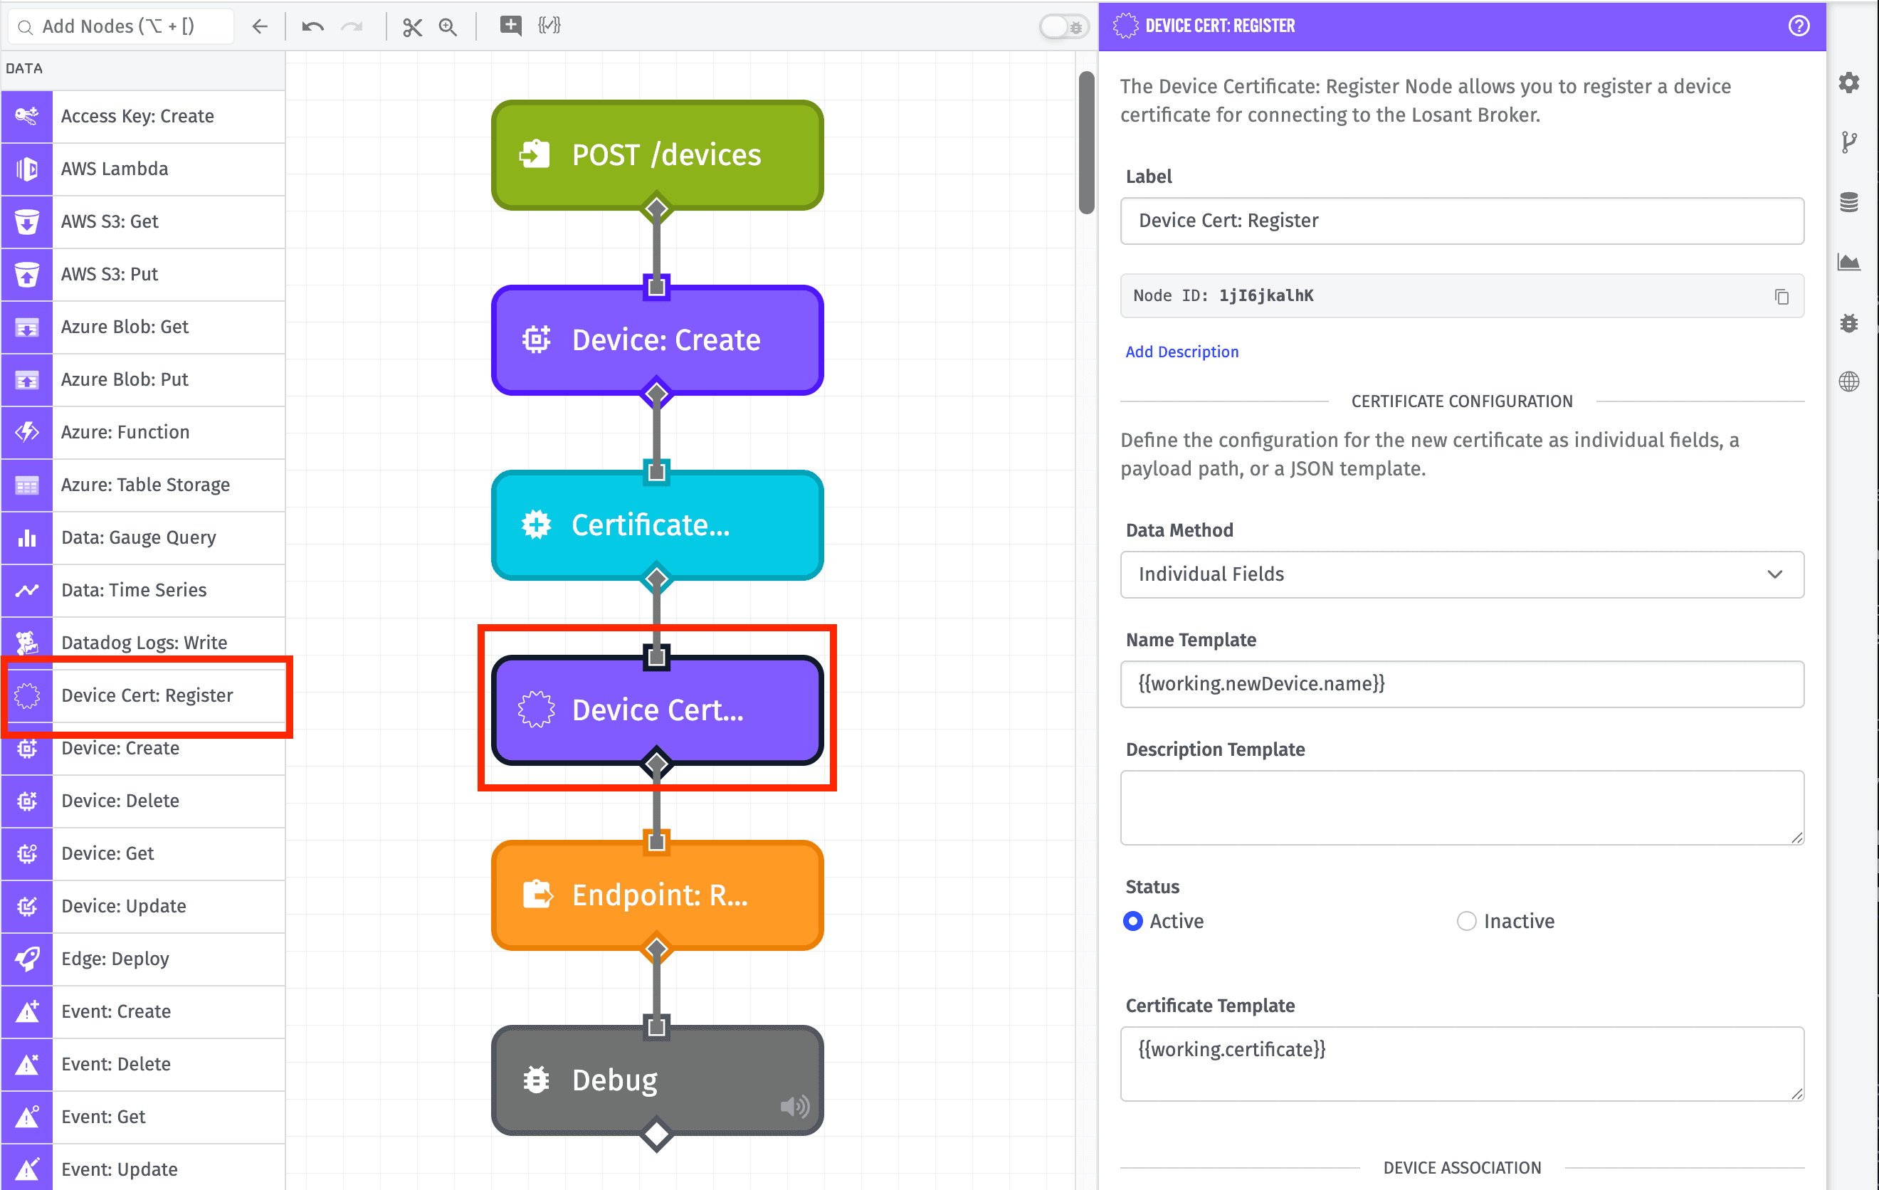Select the Device: Create node on canvas
Viewport: 1879px width, 1190px height.
pyautogui.click(x=657, y=339)
